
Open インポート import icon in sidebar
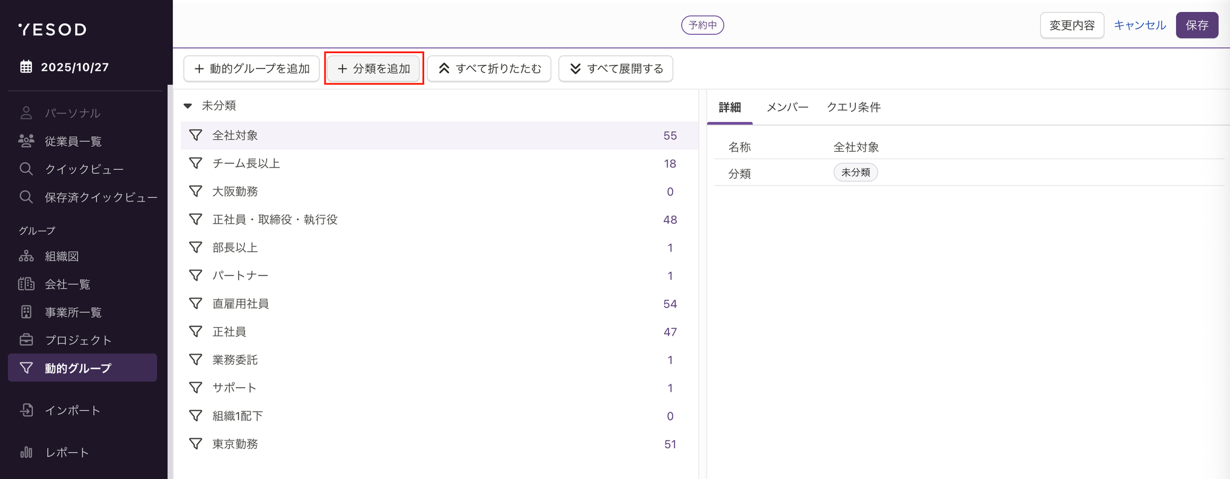point(26,410)
